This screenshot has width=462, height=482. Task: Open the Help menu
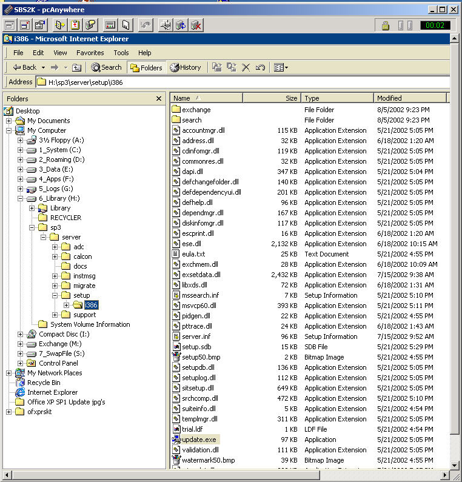(144, 53)
